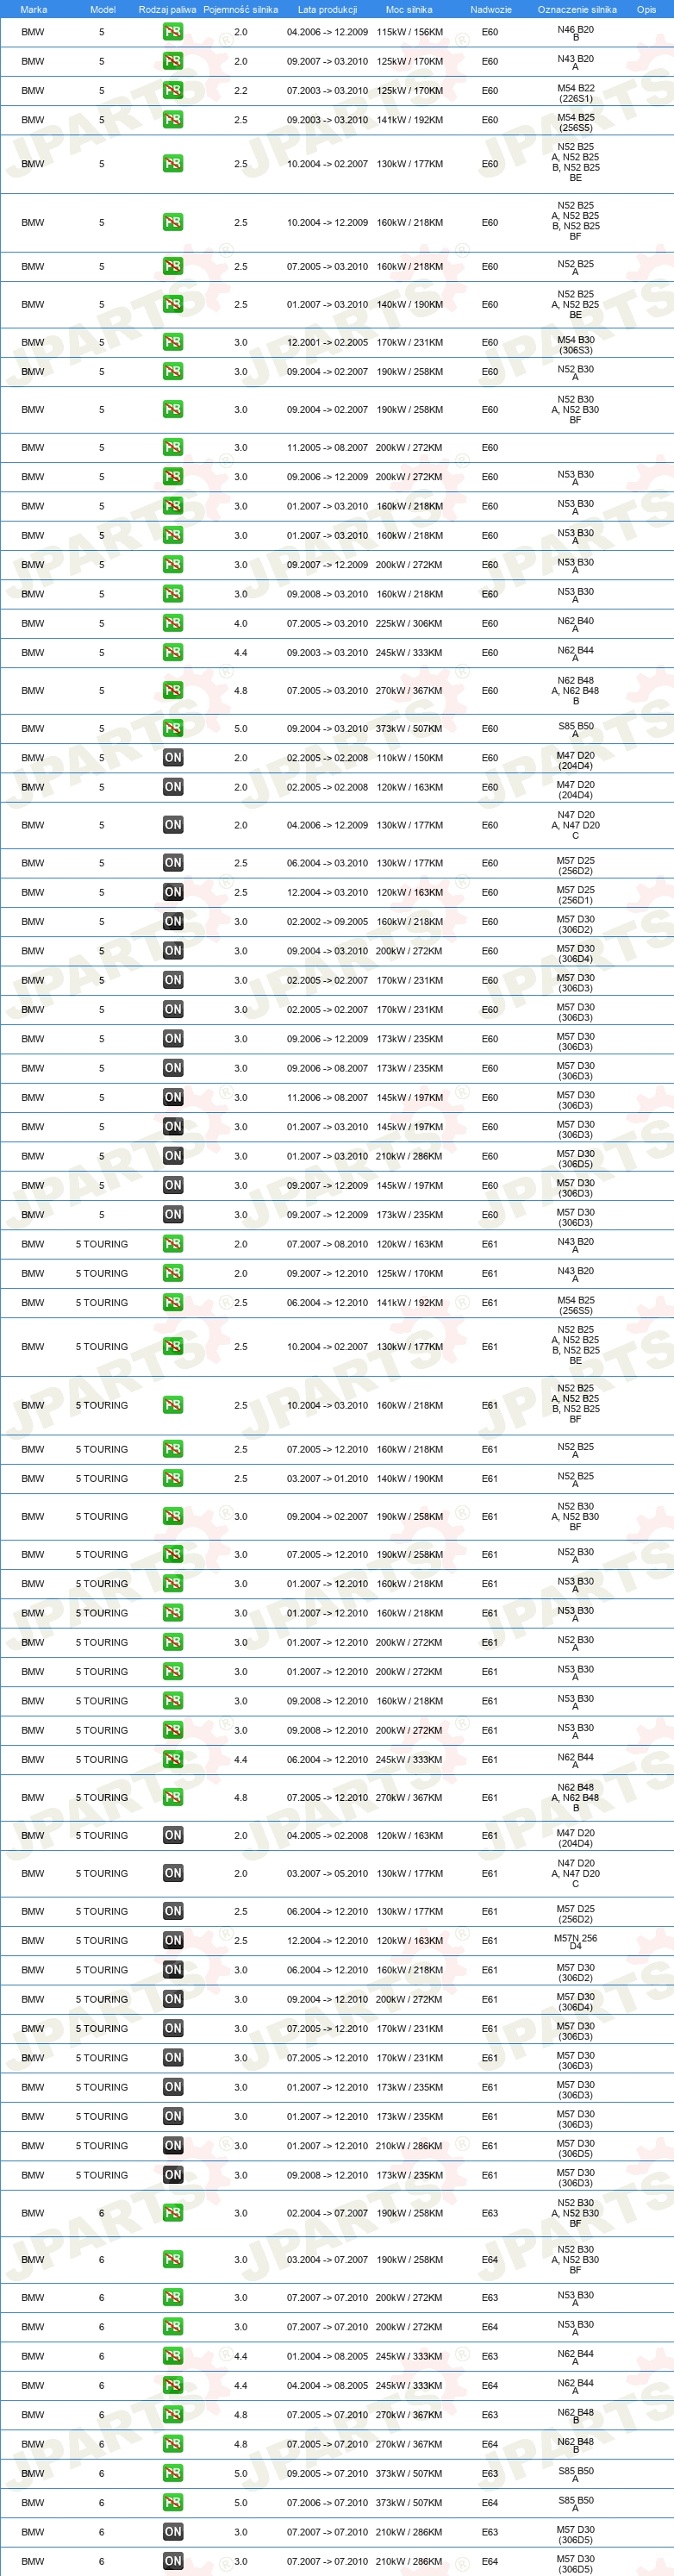Click petrol icon in 01.2004 -> 08.2005 row

(x=172, y=2356)
